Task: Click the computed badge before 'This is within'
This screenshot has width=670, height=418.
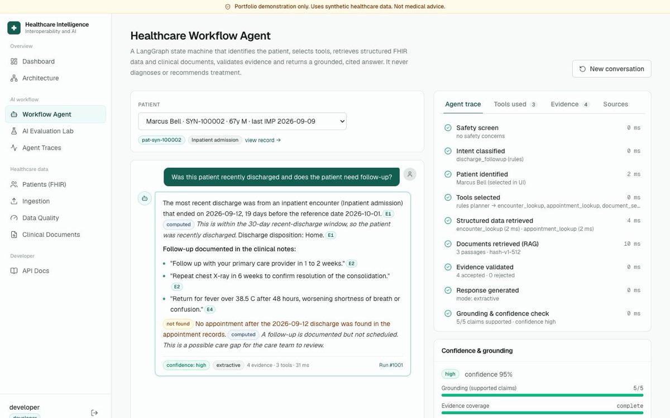Action: 178,225
